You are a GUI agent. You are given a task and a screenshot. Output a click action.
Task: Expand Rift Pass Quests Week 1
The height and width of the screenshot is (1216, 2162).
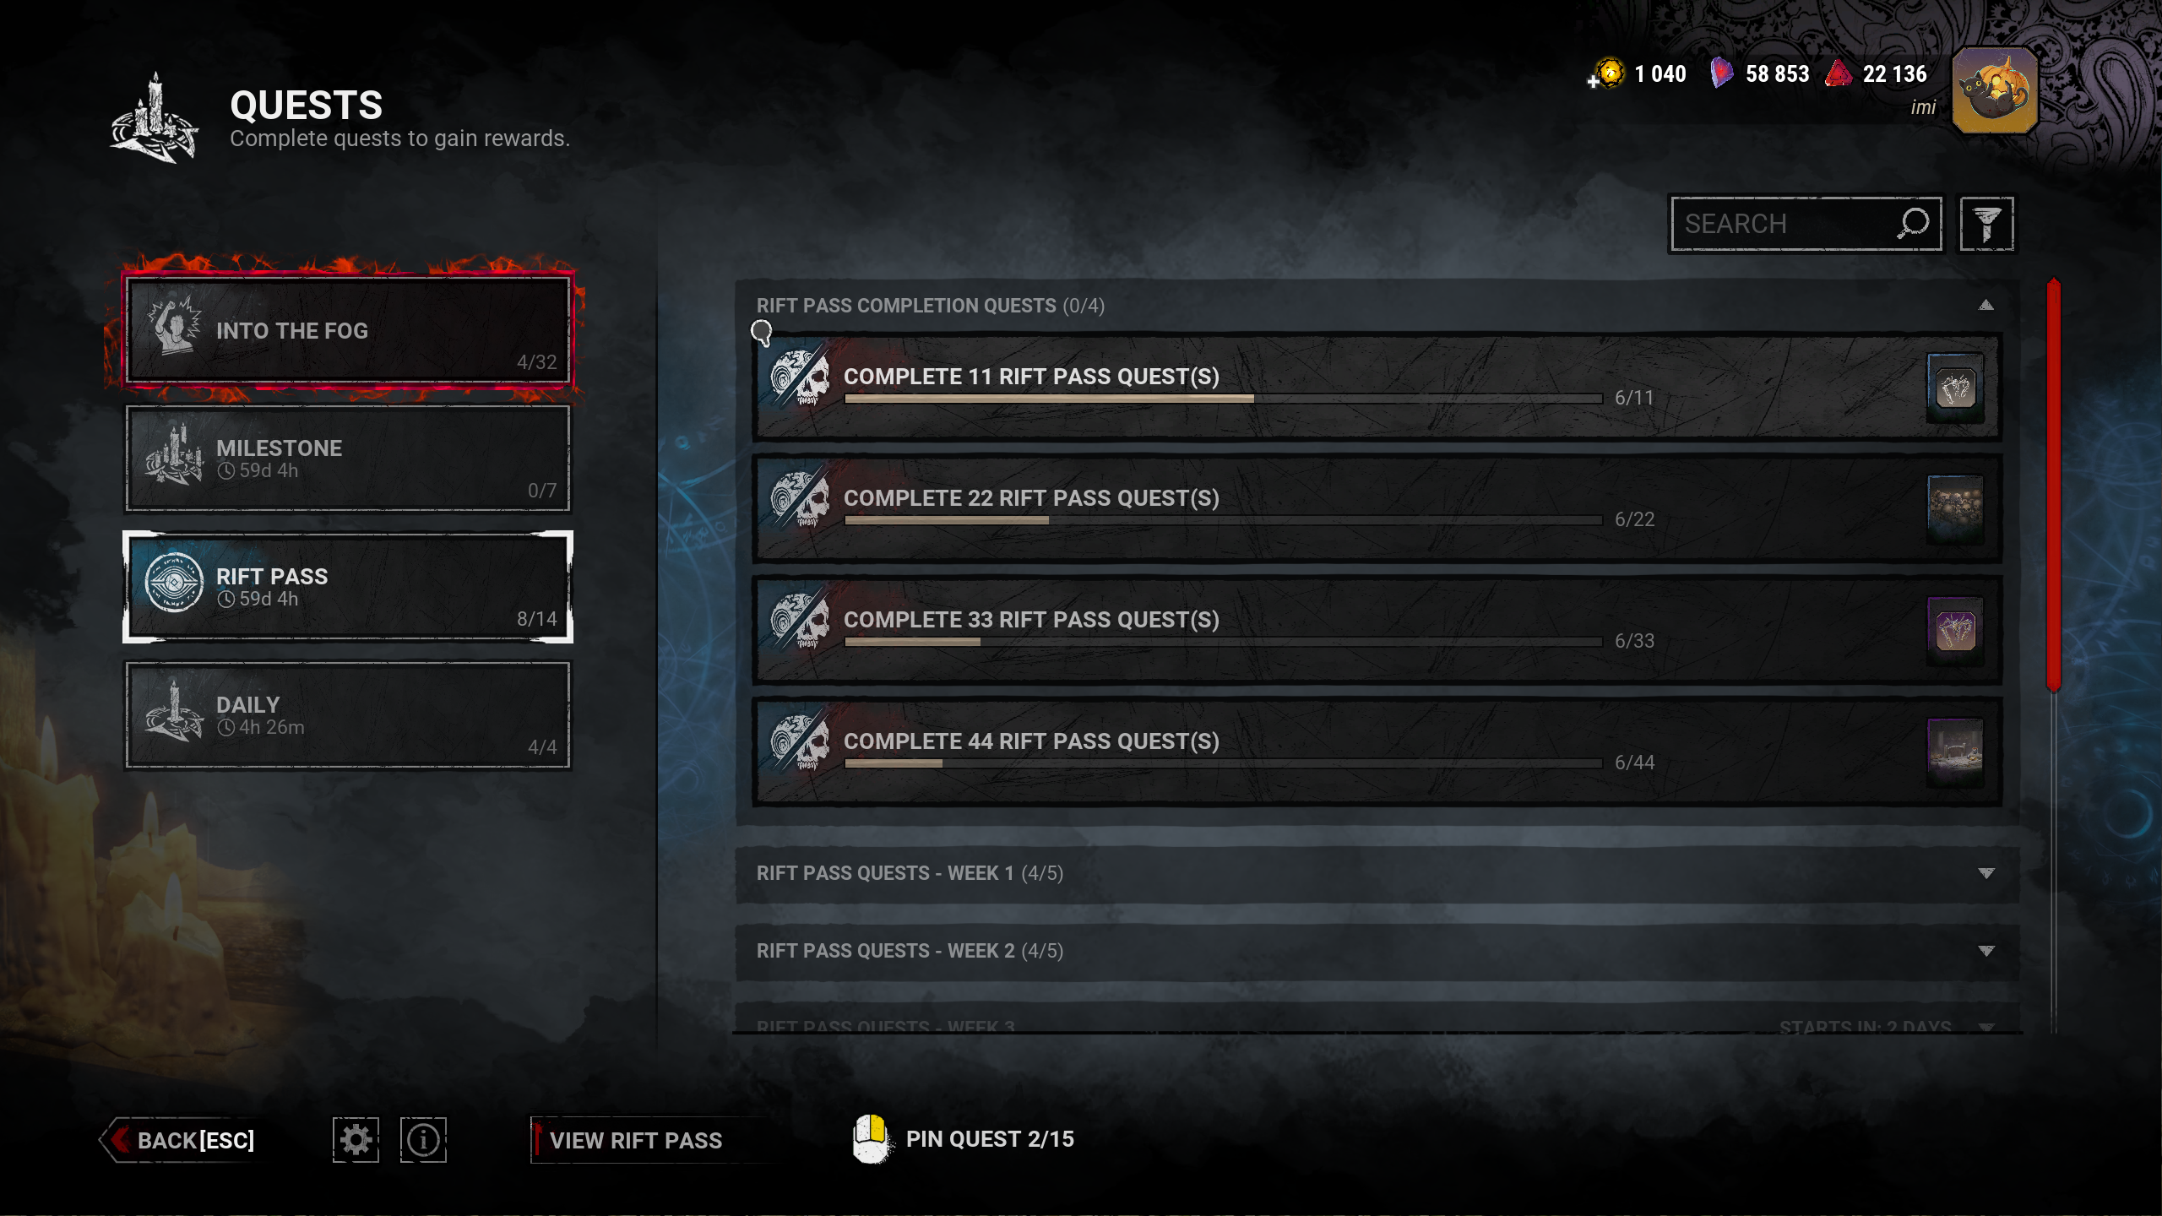click(x=1377, y=873)
